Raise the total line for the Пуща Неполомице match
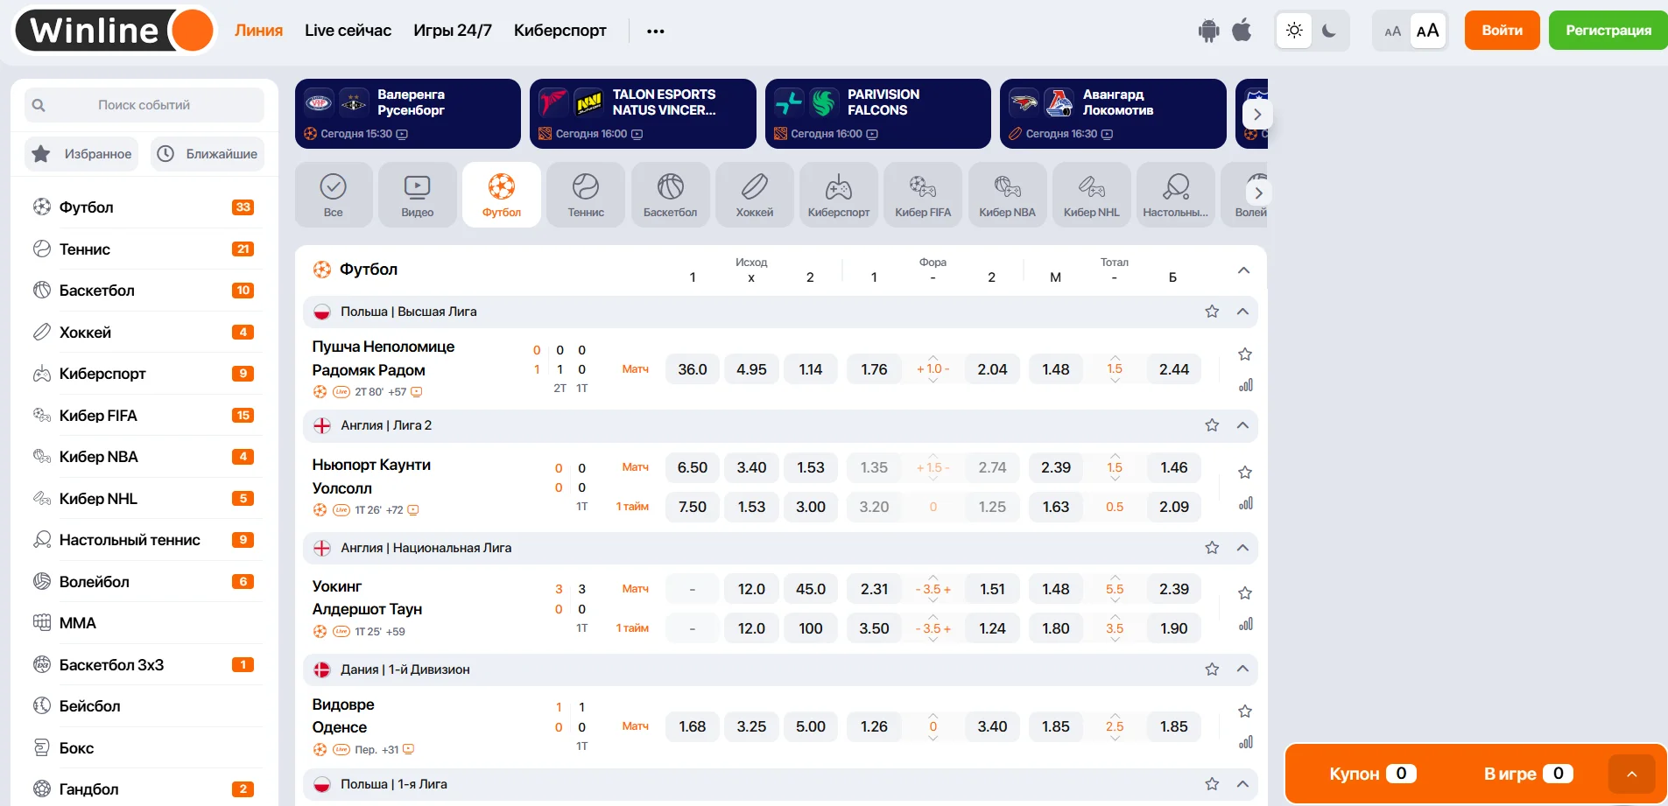Viewport: 1668px width, 806px height. point(1115,357)
